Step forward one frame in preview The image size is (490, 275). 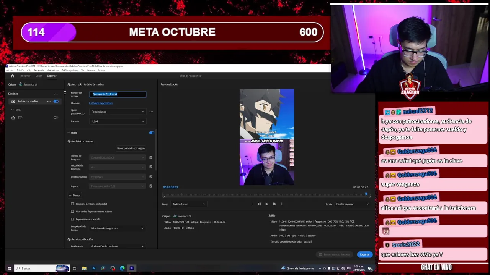point(274,204)
